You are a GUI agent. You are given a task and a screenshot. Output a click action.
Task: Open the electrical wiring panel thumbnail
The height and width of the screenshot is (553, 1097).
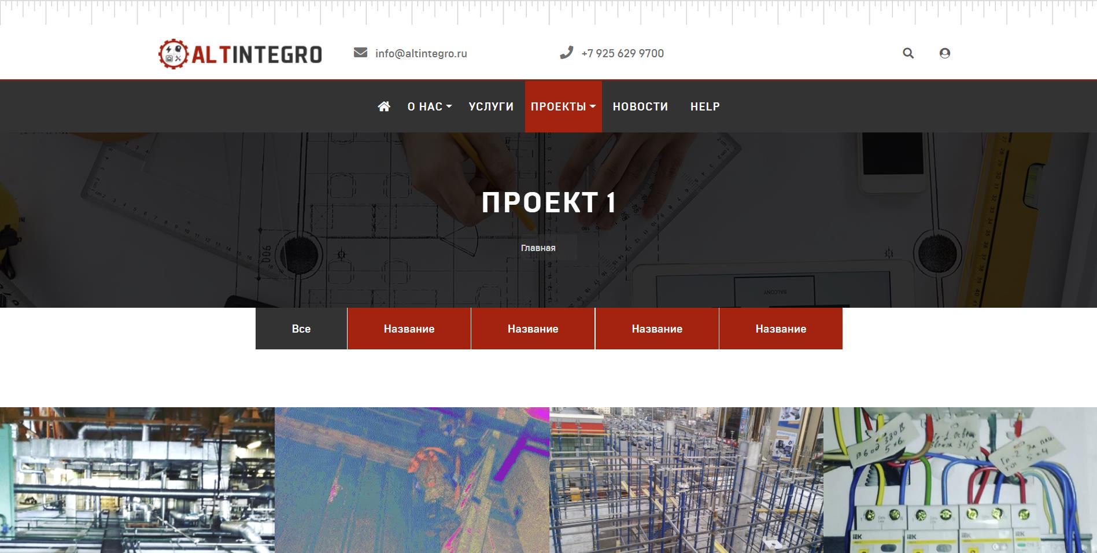tap(960, 480)
